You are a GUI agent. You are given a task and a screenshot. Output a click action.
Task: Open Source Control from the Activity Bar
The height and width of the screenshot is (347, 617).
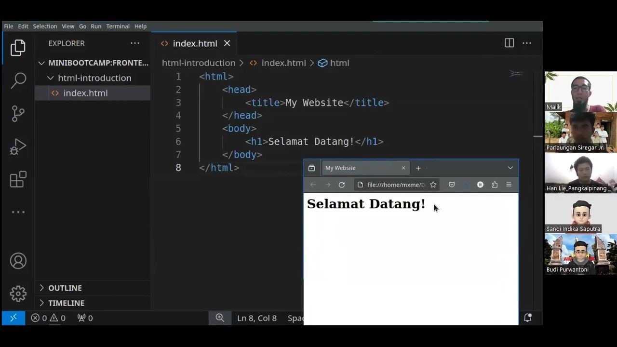[18, 113]
